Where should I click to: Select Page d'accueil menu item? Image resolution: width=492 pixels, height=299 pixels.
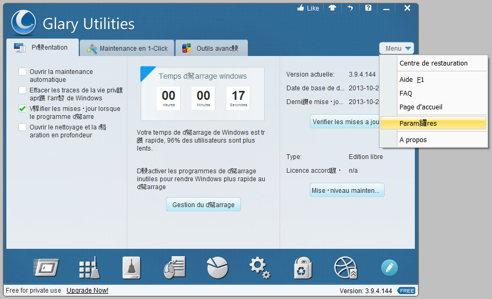coord(433,107)
